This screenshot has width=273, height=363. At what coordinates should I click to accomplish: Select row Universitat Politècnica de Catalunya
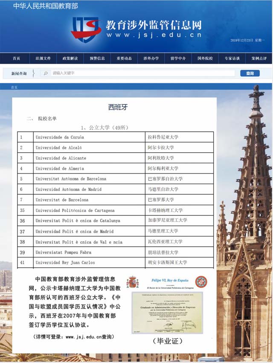[115, 221]
